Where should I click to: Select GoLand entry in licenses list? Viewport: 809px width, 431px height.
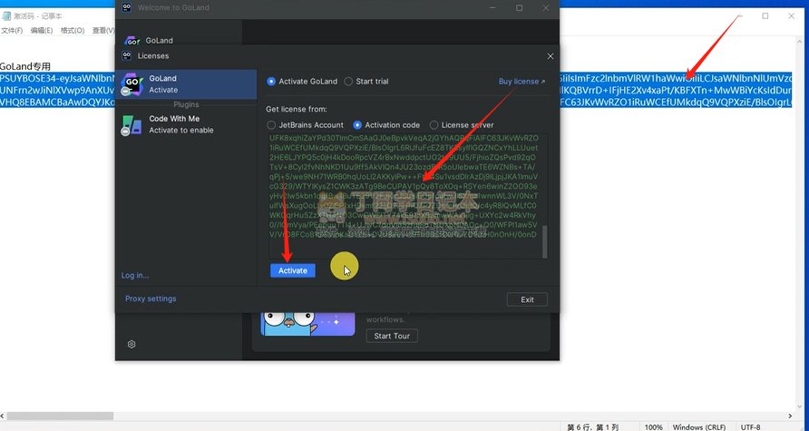(x=186, y=84)
